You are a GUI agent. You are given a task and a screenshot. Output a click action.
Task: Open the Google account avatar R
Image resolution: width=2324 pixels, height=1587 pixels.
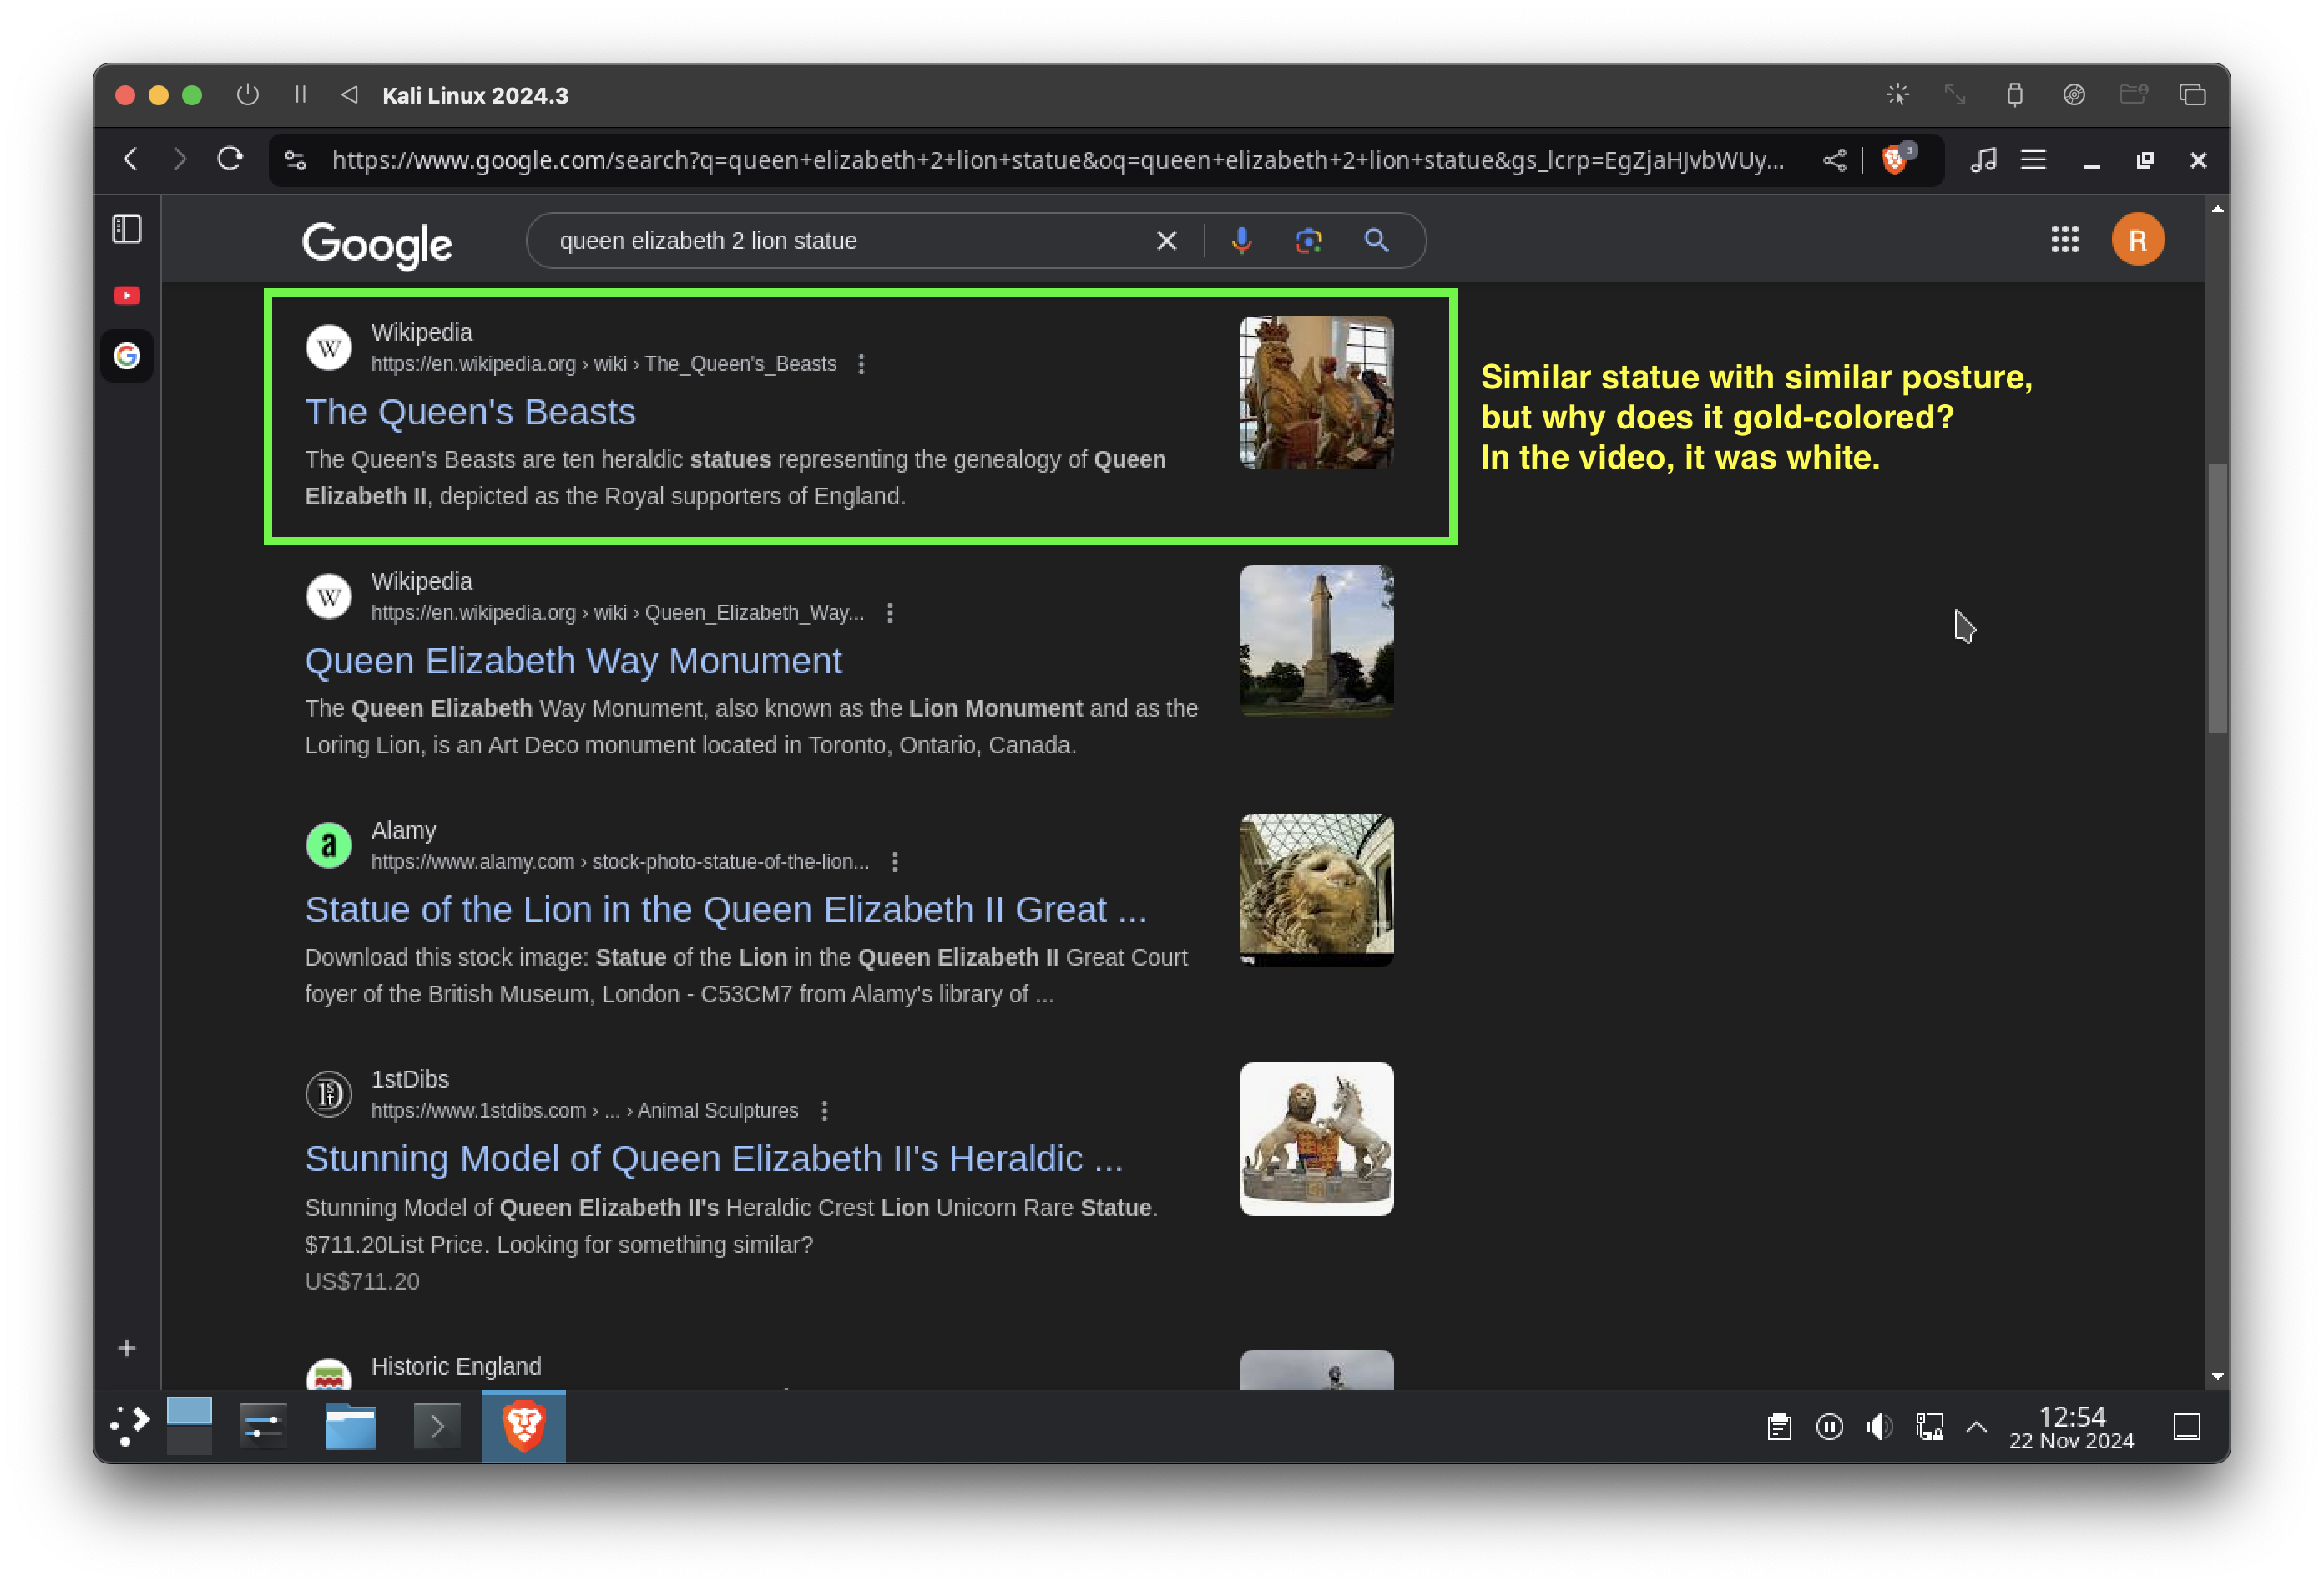(x=2137, y=241)
